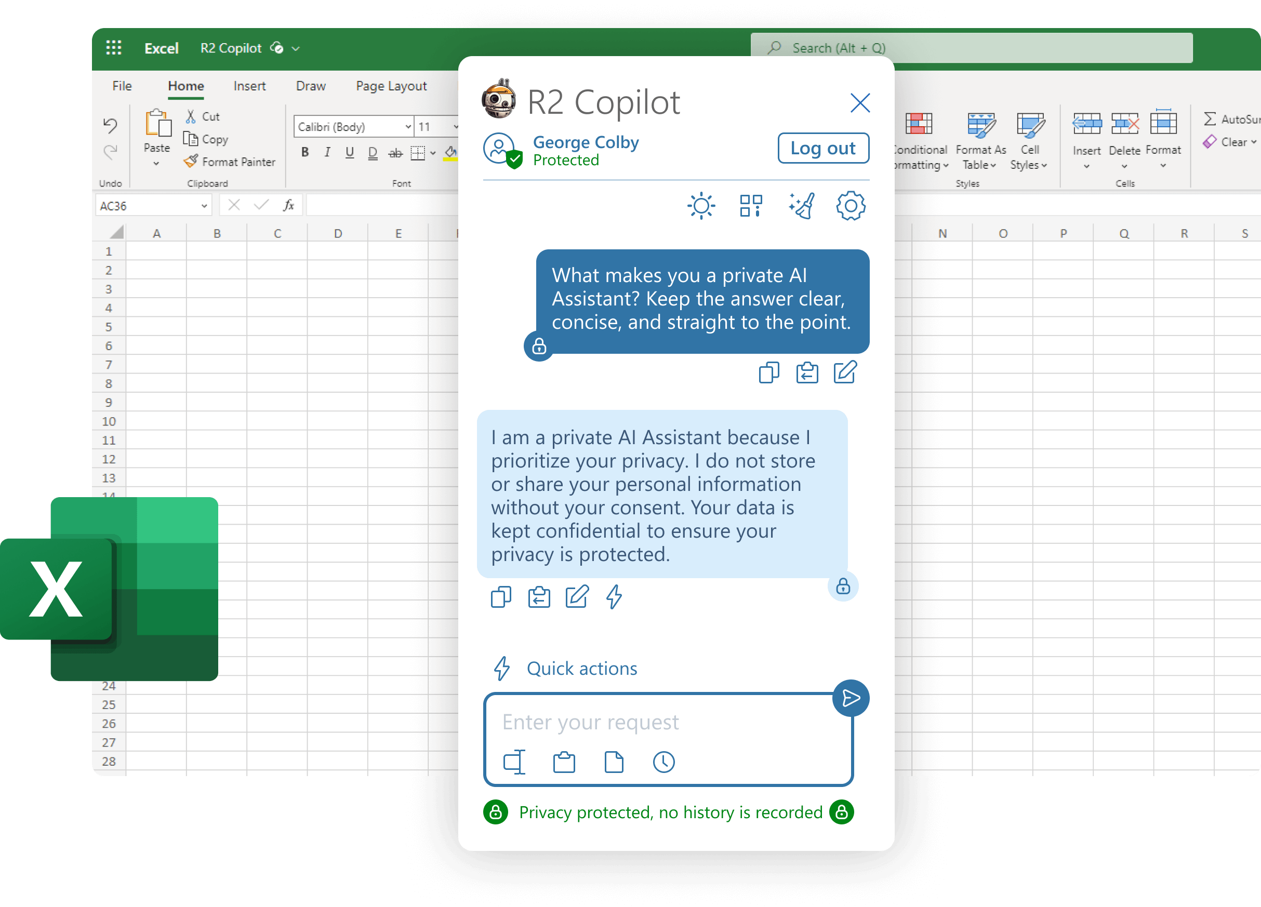Click the document icon in request box

pos(614,762)
